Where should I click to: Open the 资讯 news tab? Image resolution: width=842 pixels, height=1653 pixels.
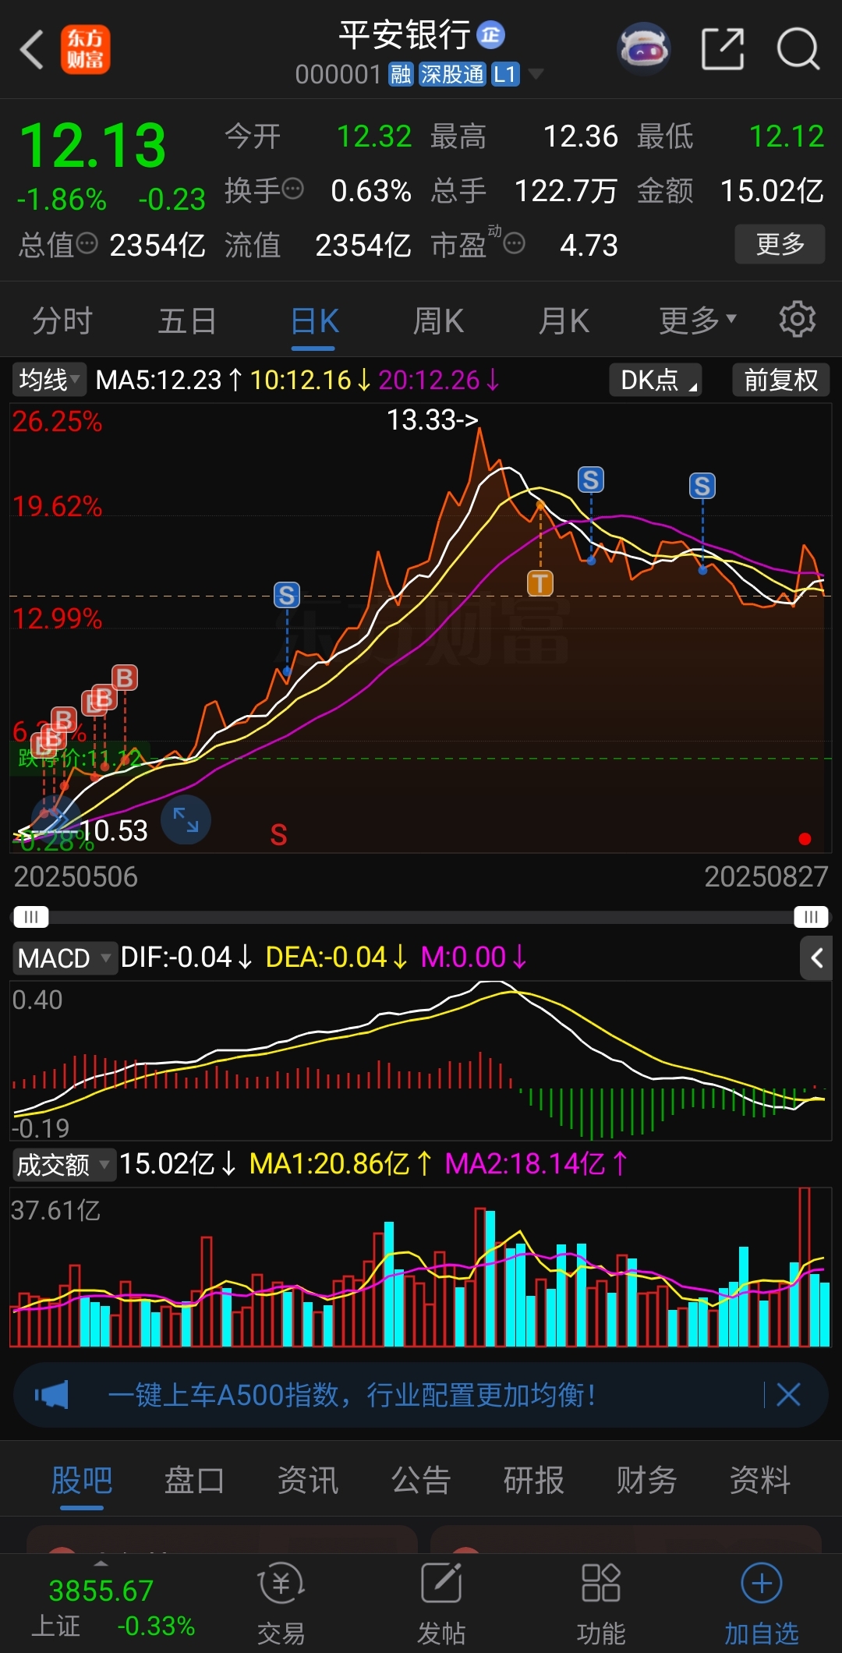coord(308,1480)
